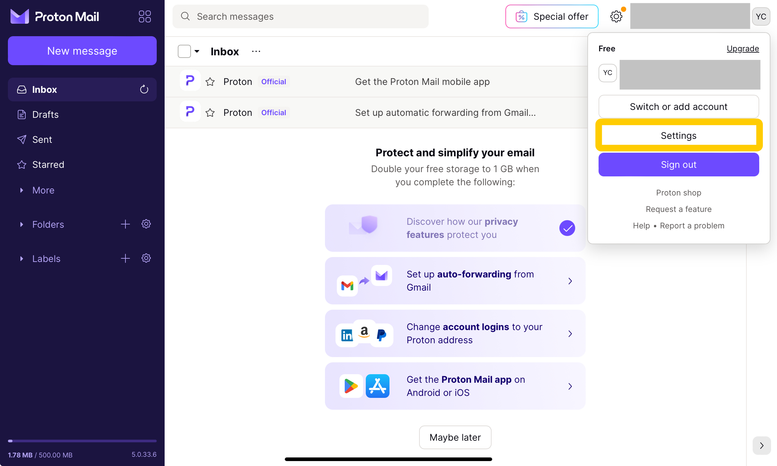
Task: Tick the select-all messages checkbox
Action: pos(184,51)
